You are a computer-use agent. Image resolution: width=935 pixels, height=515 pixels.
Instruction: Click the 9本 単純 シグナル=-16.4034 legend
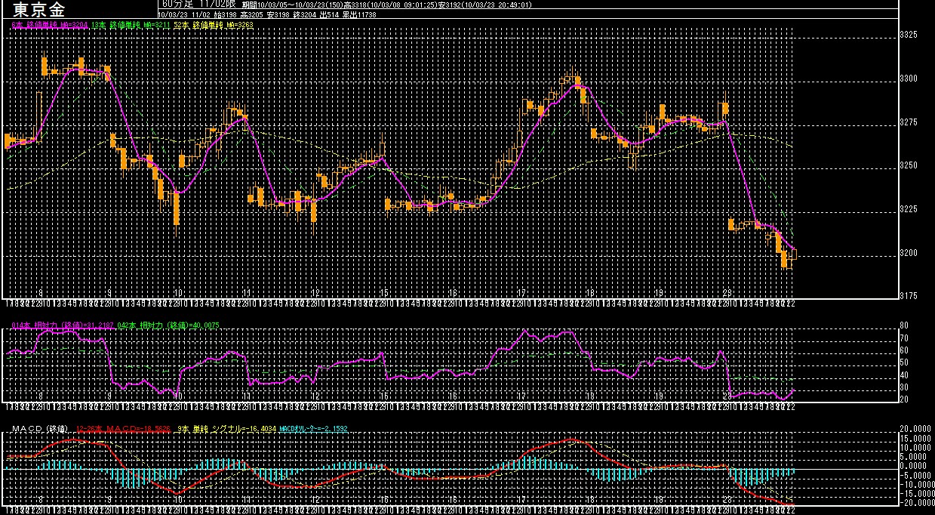tap(226, 429)
